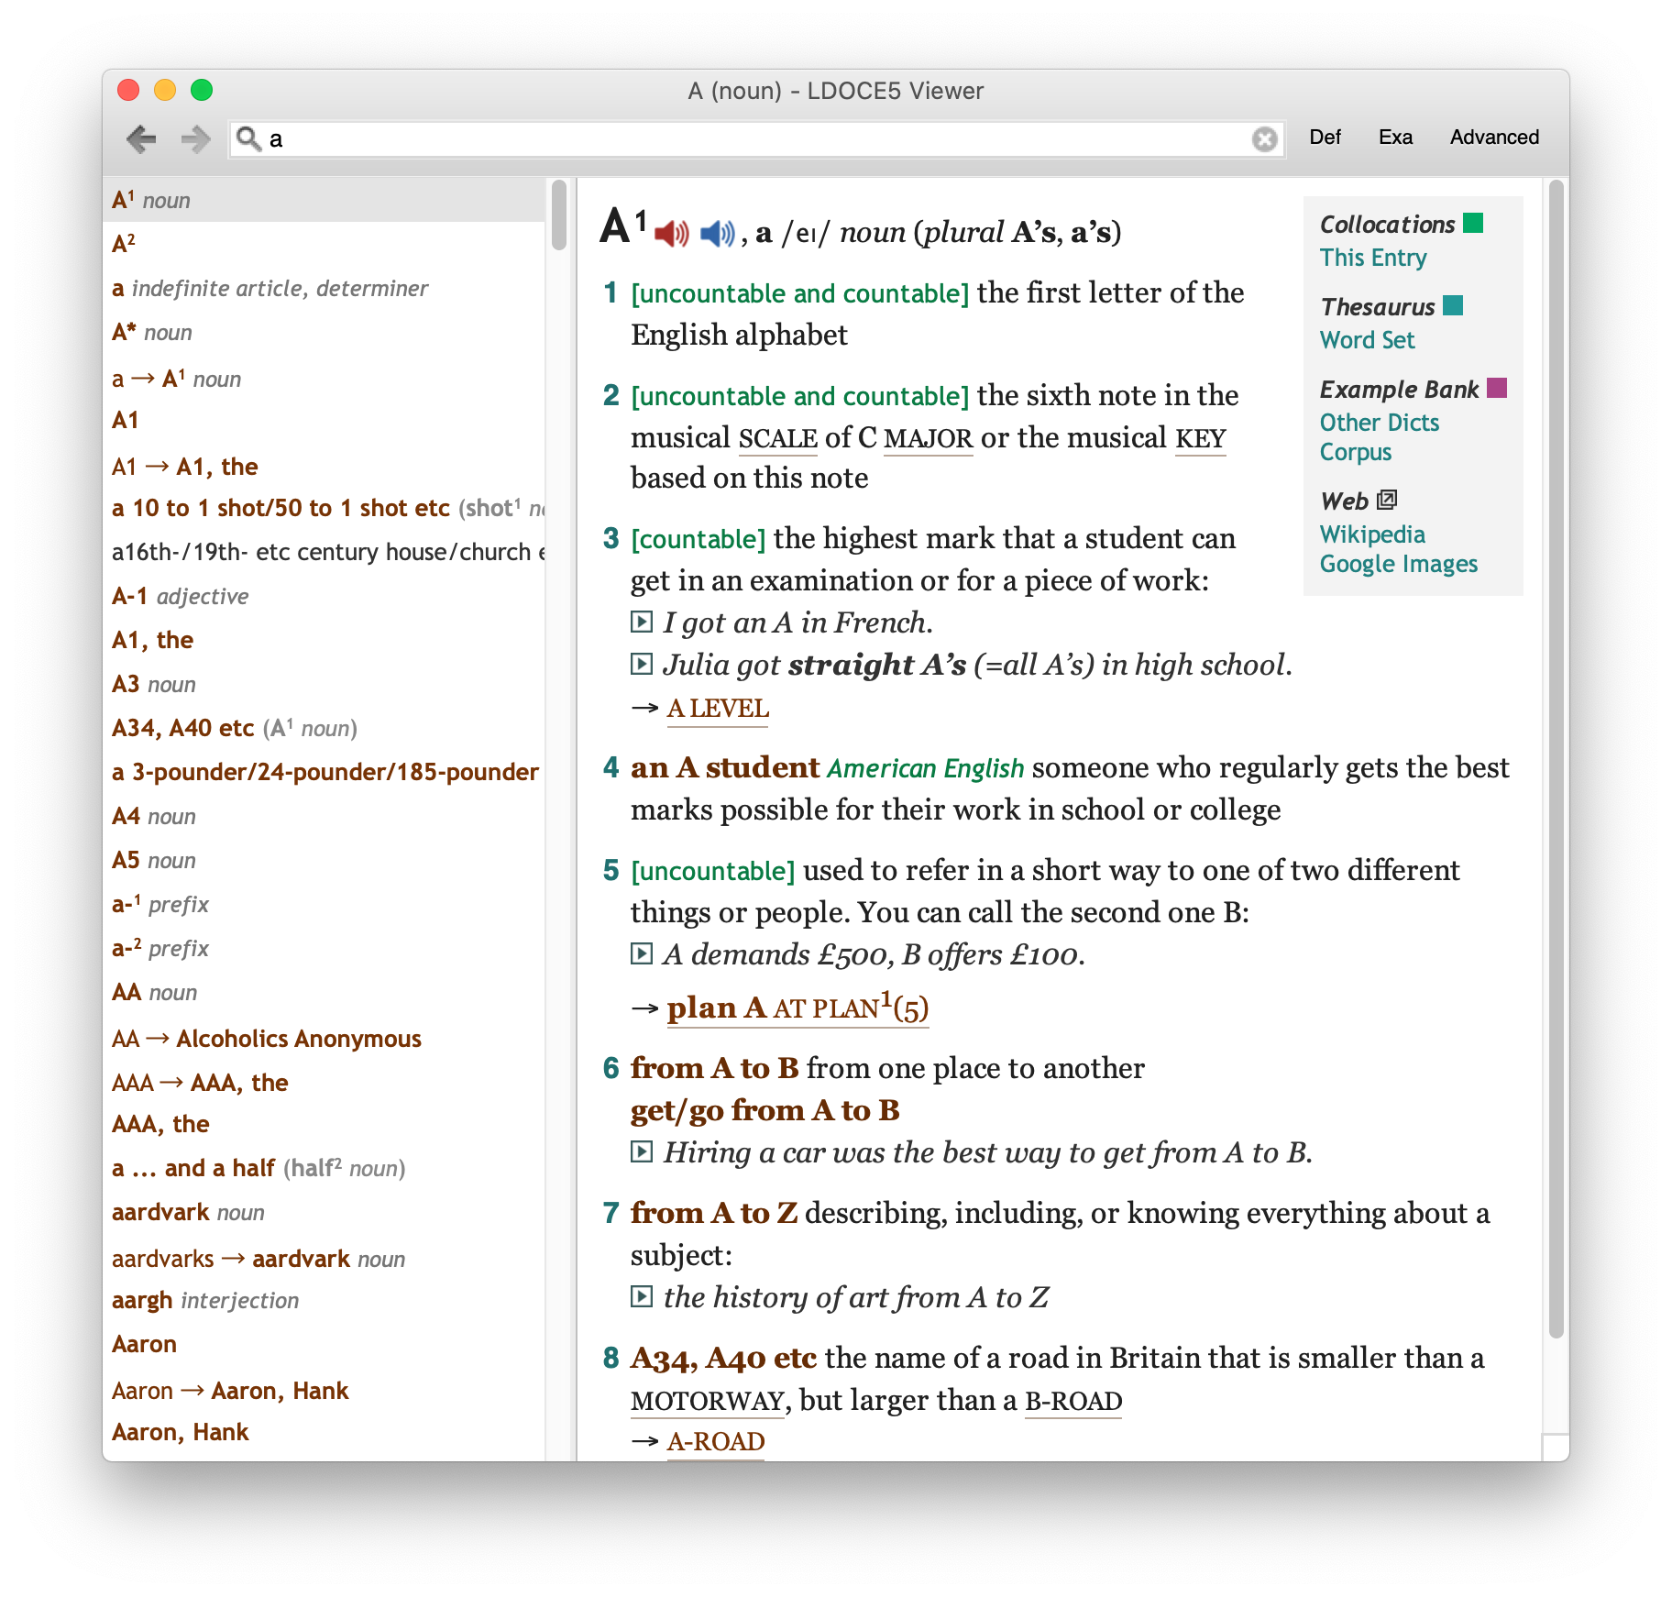
Task: Select the 'Aaron, Hank' entry
Action: [324, 1432]
